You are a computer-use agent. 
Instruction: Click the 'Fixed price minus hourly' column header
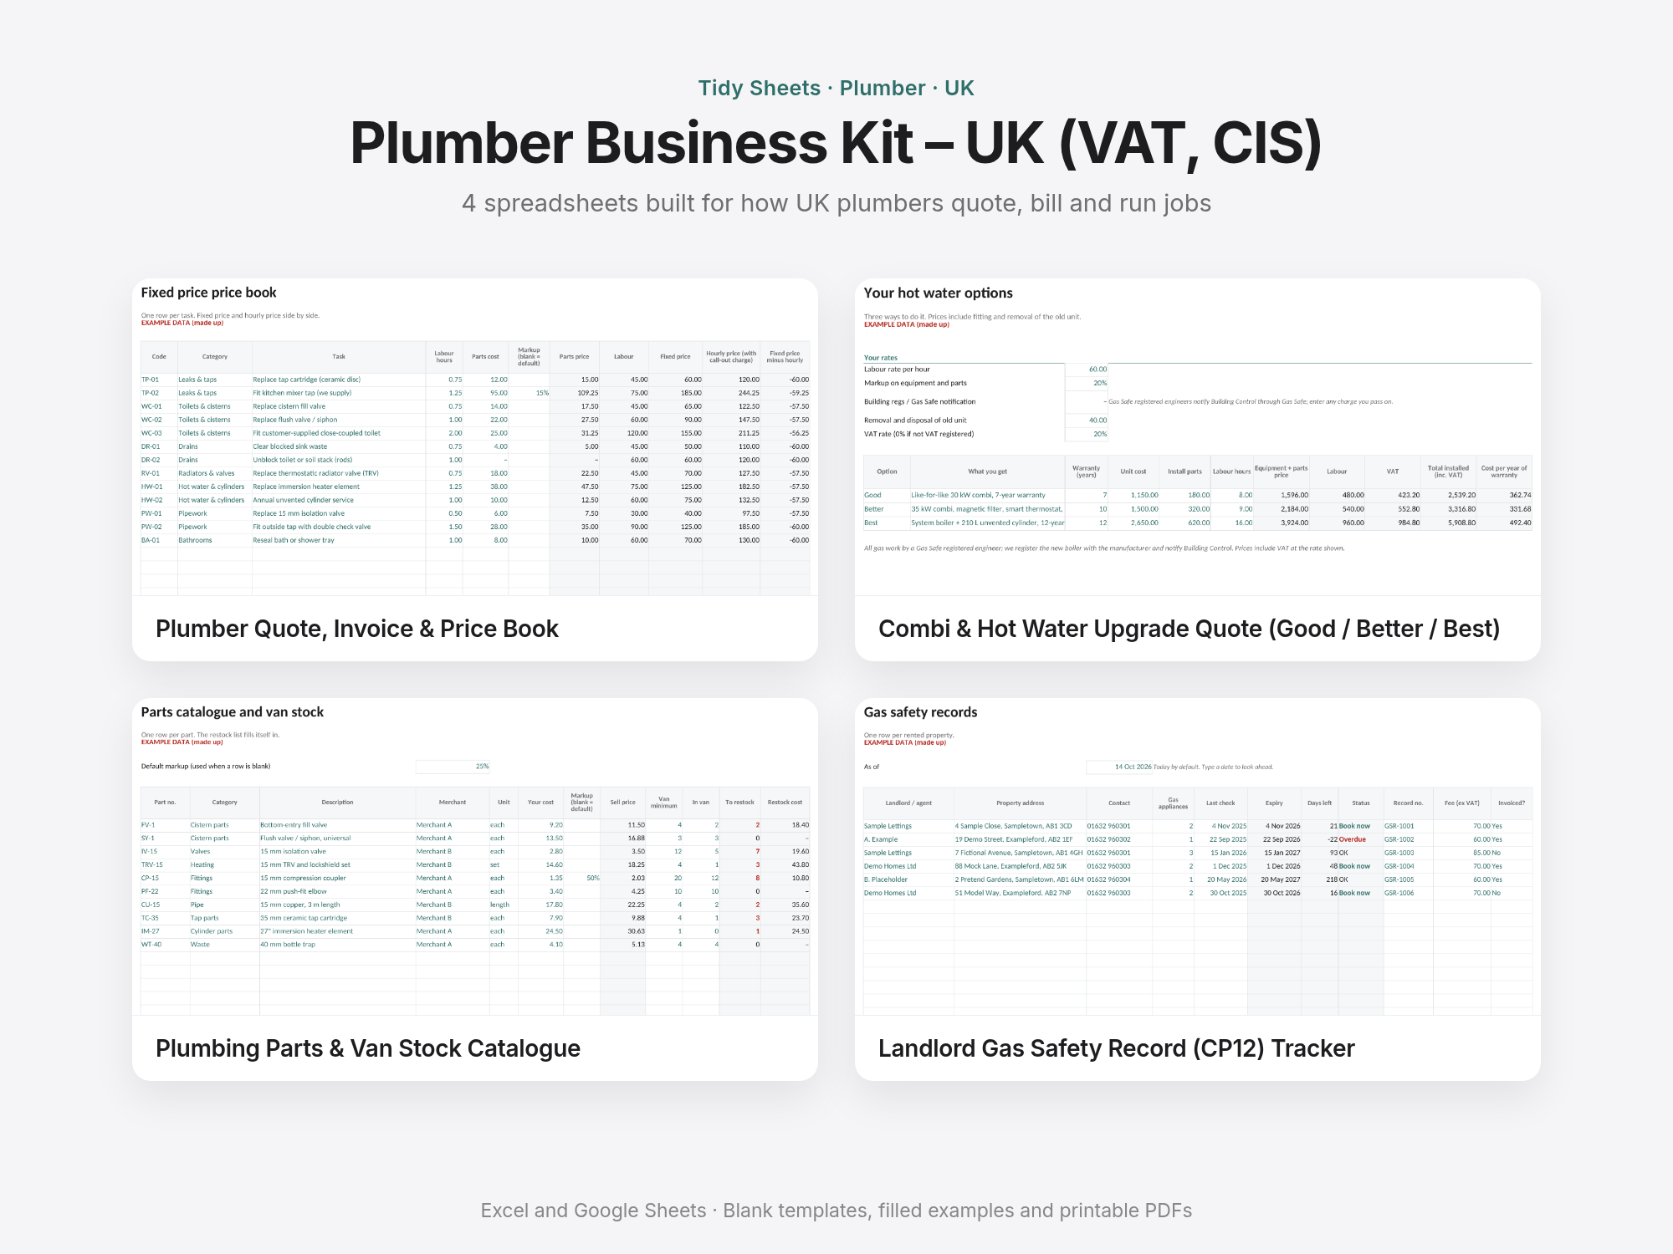(x=785, y=357)
